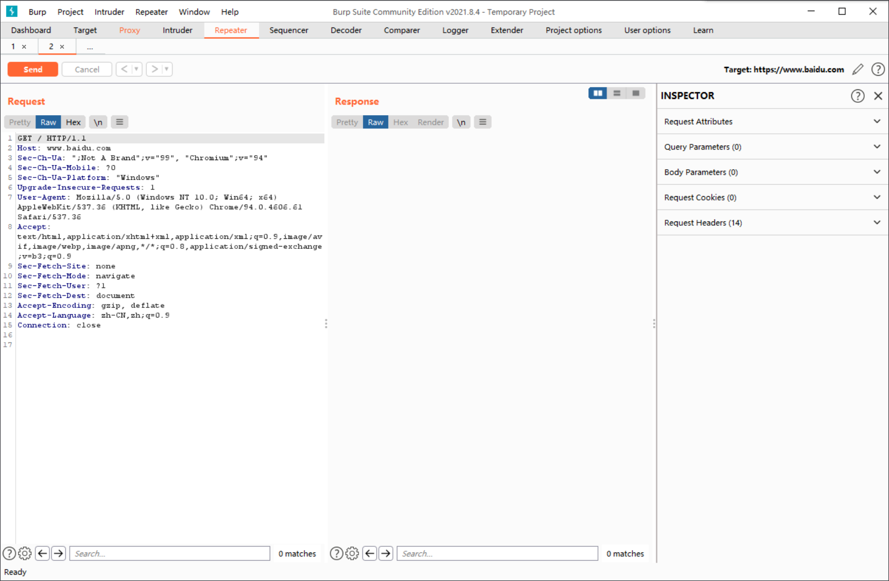Open Repeater help question mark icon
The image size is (889, 581).
(x=878, y=69)
